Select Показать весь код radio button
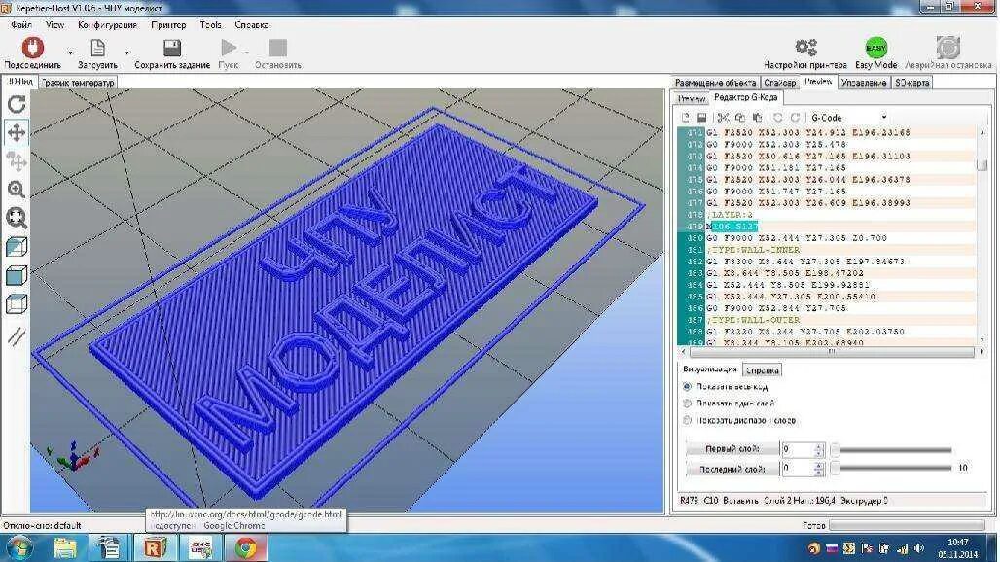The image size is (1000, 562). pyautogui.click(x=687, y=386)
